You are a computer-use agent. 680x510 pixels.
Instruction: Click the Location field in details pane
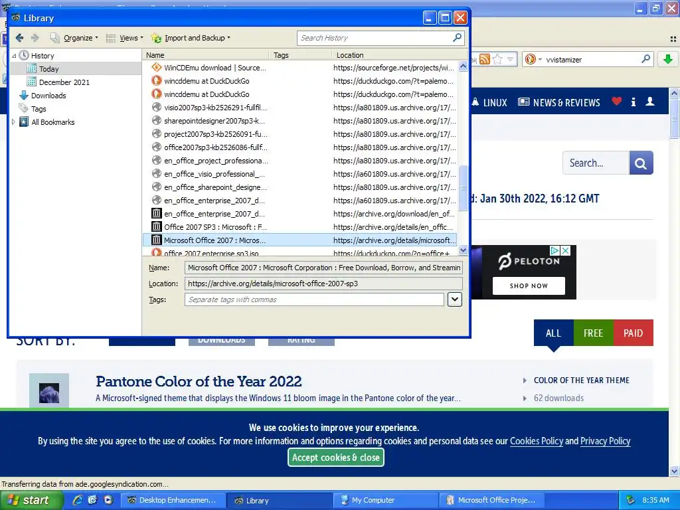click(x=323, y=284)
